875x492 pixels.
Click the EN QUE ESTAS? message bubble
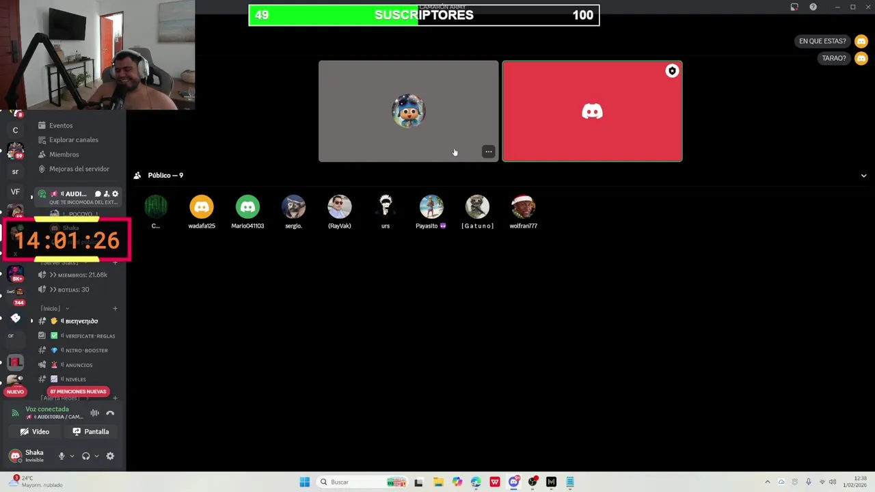(x=822, y=41)
